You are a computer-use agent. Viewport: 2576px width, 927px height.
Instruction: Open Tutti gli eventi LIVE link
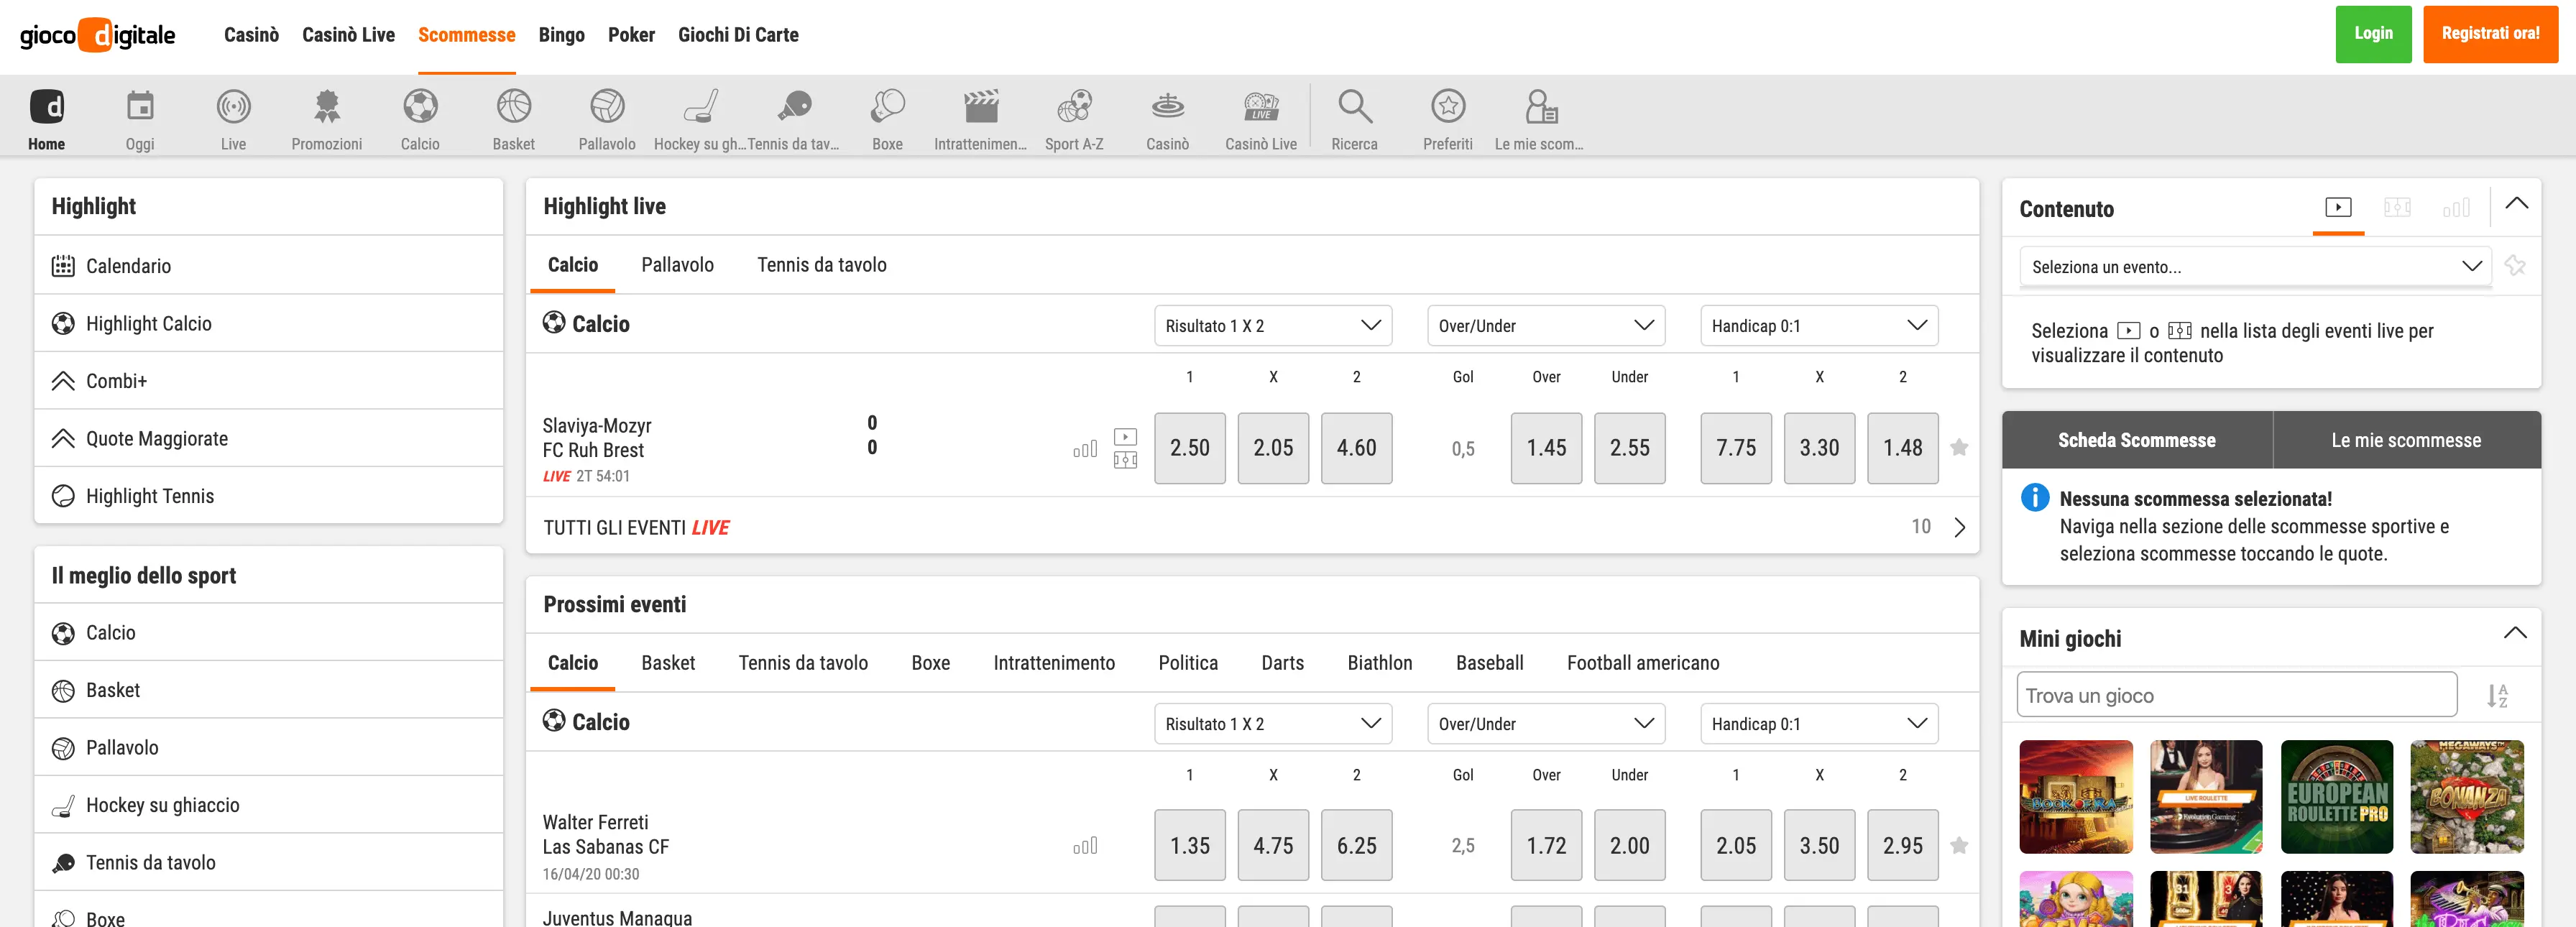click(x=636, y=527)
